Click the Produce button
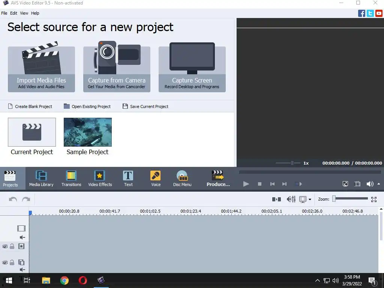This screenshot has width=384, height=288. (x=218, y=178)
